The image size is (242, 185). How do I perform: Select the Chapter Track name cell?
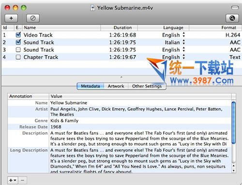[x=41, y=57]
